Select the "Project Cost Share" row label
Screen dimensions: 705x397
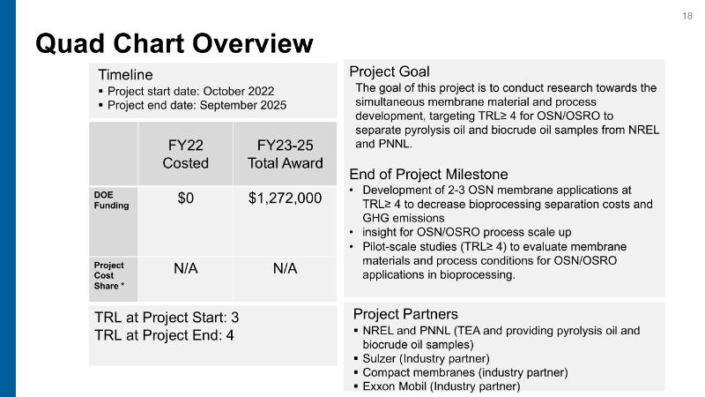coord(112,275)
